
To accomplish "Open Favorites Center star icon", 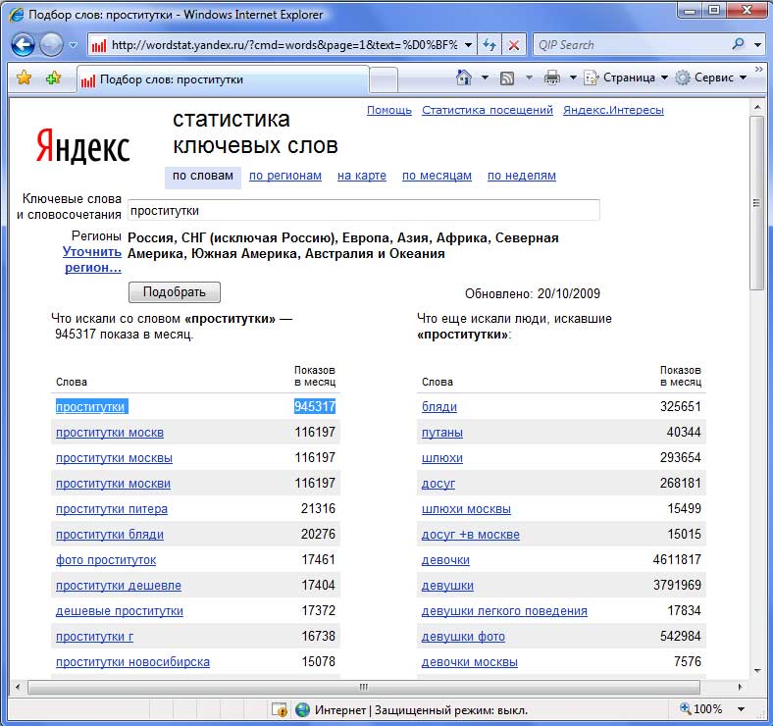I will [24, 78].
